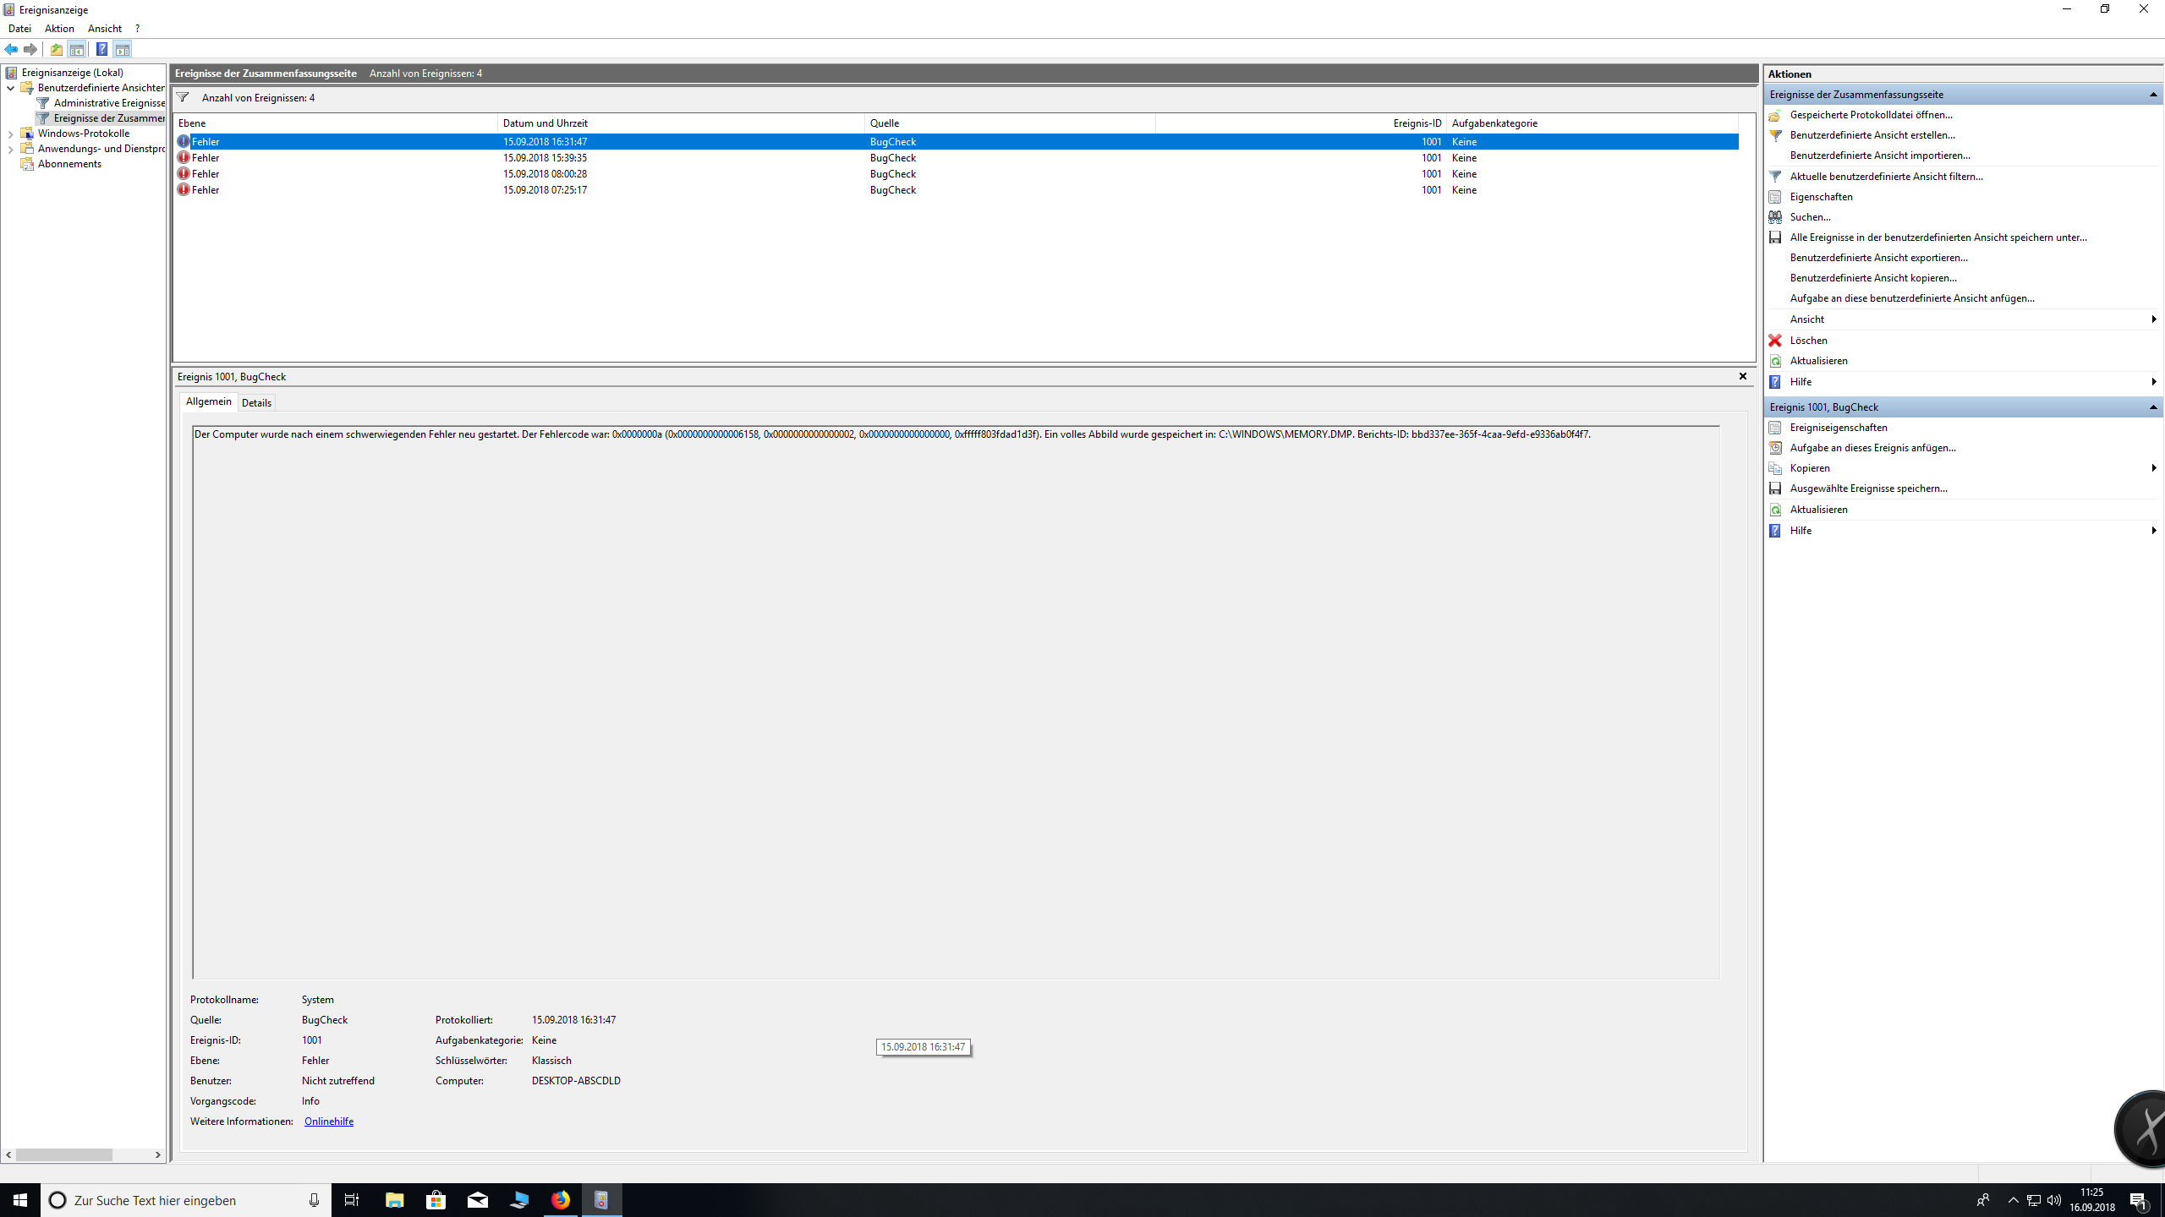Expand the Windows-Protokolle tree node
2165x1217 pixels.
(x=10, y=134)
